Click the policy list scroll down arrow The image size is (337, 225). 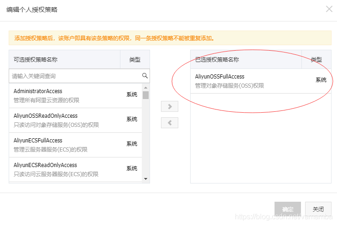146,179
